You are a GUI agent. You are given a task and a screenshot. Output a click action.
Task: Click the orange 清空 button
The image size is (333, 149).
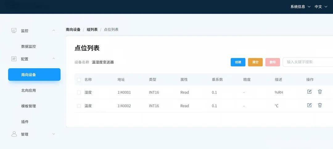tap(255, 62)
